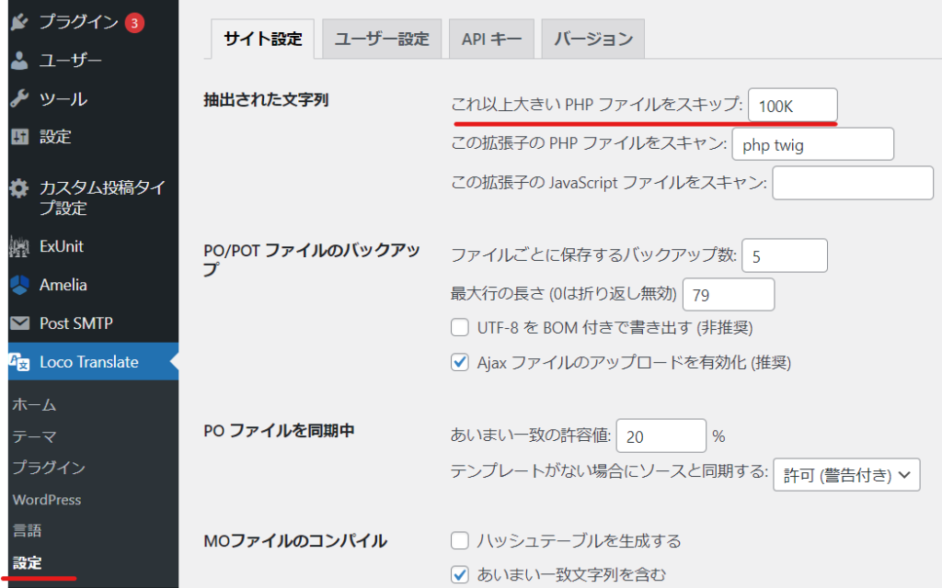Click the PO ファイルを同期中 heading

(279, 431)
